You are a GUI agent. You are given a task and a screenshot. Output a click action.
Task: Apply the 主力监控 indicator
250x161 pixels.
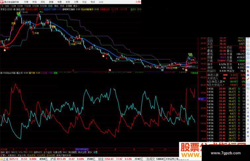(x=48, y=152)
